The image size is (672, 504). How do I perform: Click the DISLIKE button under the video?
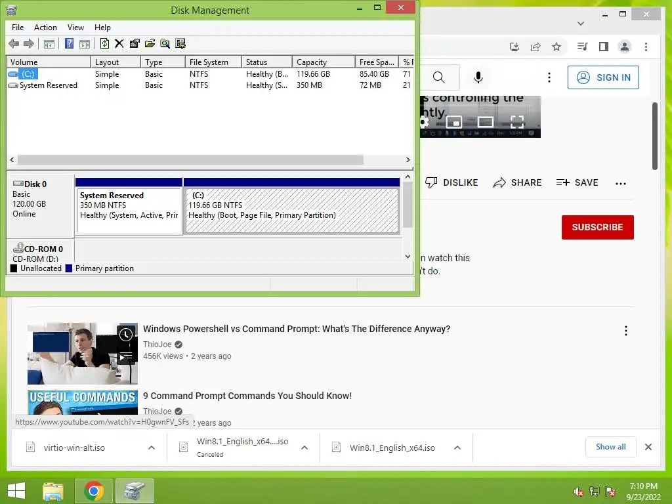point(451,182)
